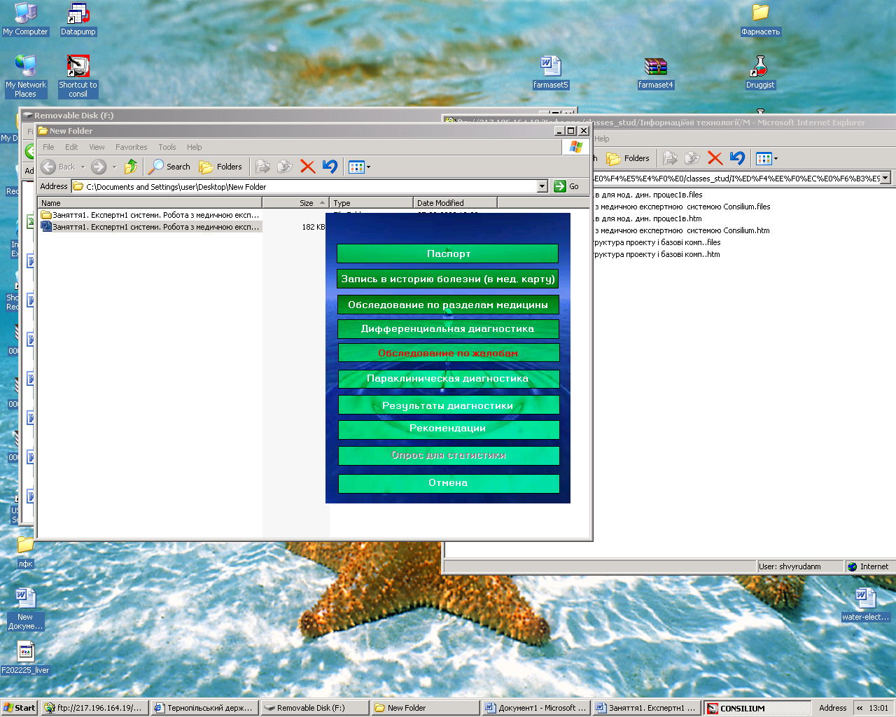The image size is (896, 717).
Task: Open Views dropdown arrow in Internet Explorer window
Action: (776, 158)
